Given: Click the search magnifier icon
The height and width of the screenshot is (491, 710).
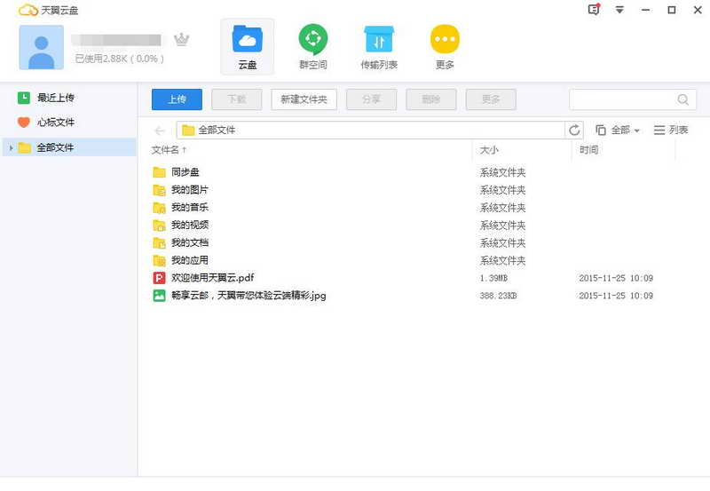Looking at the screenshot, I should (683, 99).
